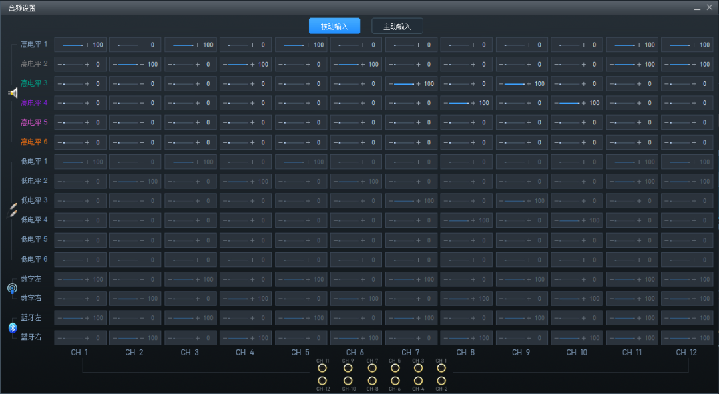The height and width of the screenshot is (394, 719).
Task: Click the 100 value of 高电平 1 CH-12
Action: [x=705, y=45]
